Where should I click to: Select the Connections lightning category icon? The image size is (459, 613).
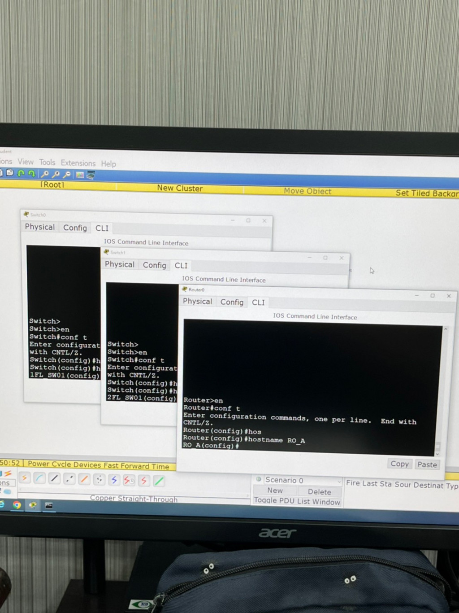[7, 474]
